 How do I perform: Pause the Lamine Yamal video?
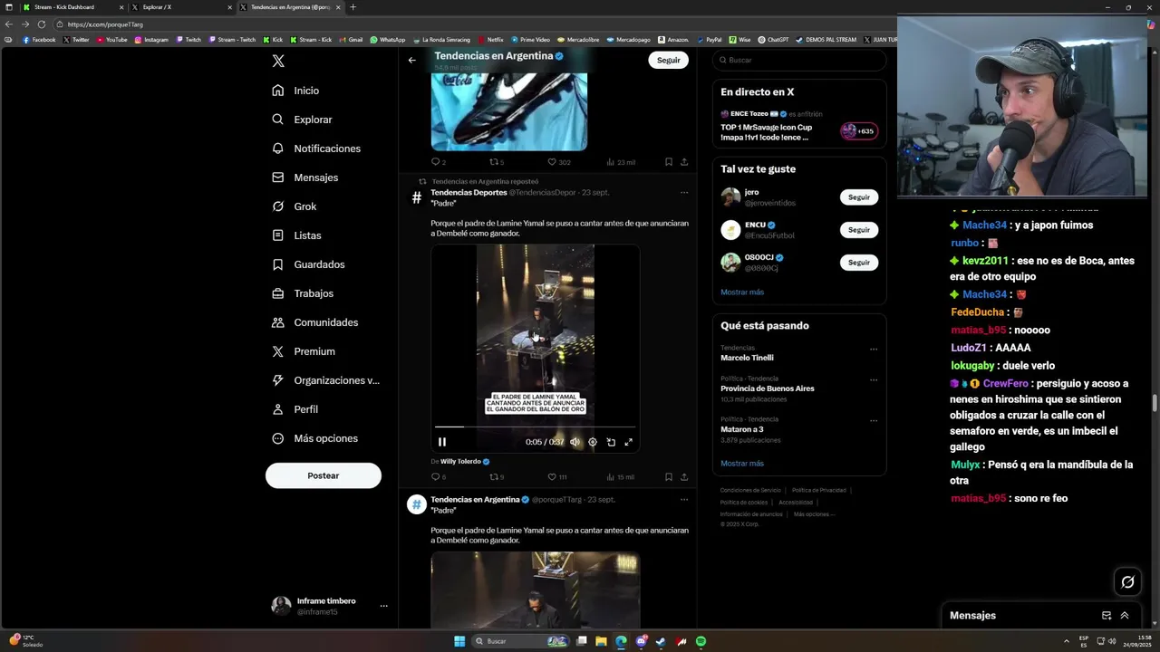click(x=442, y=442)
